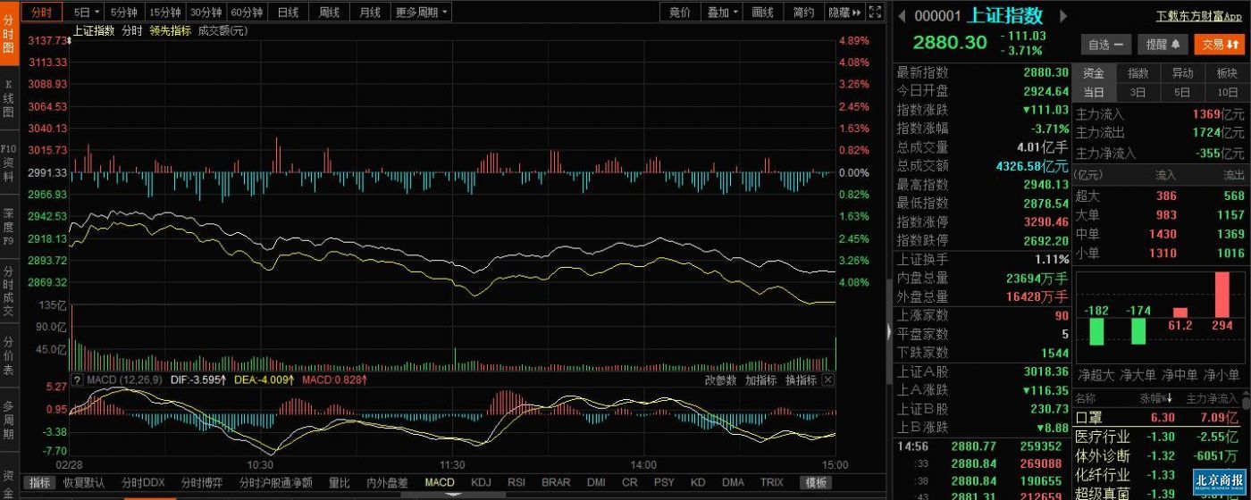Click 恢复默认 to restore defaults

tap(83, 482)
